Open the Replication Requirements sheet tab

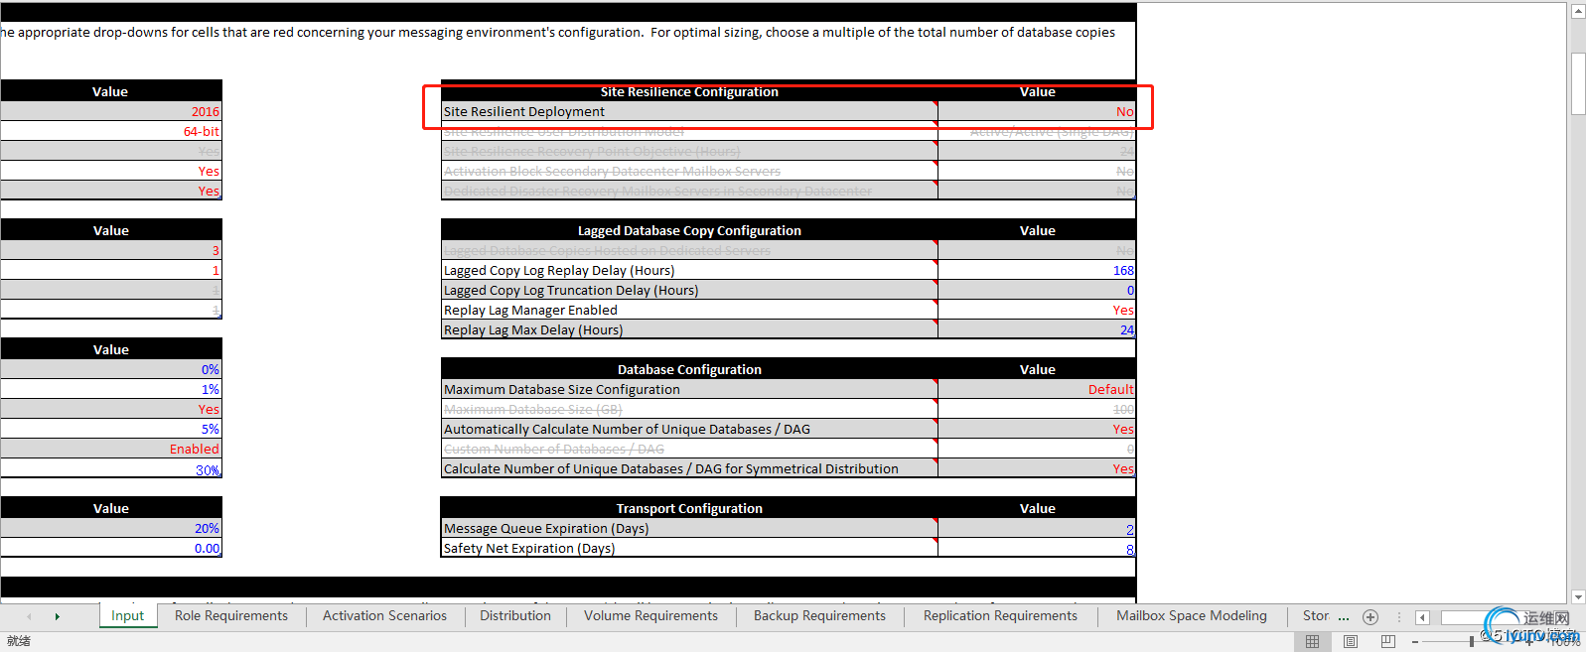[1000, 616]
